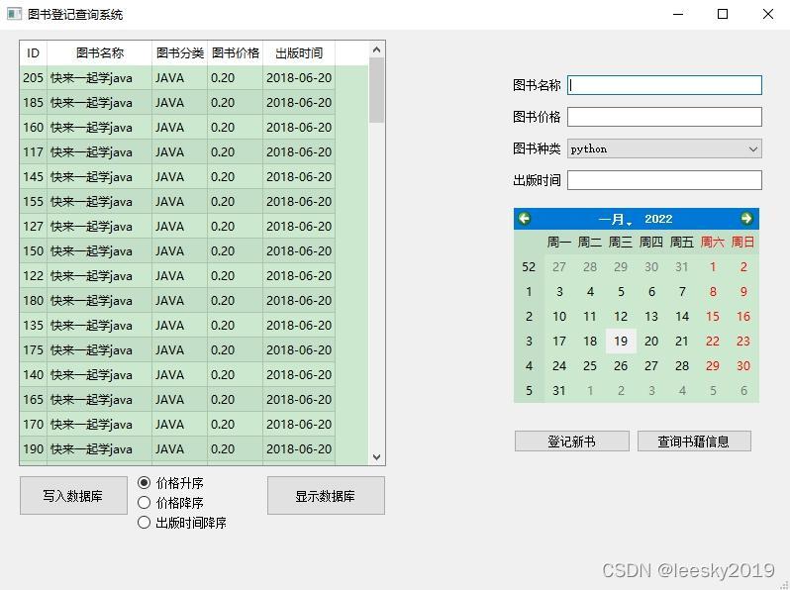Pick calendar date 14
Screen dimensions: 790x590
pos(682,317)
